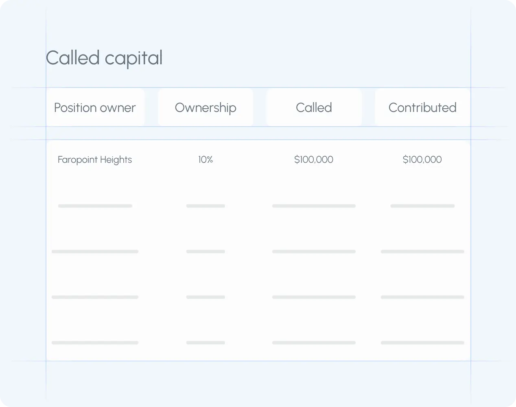Click the bottom placeholder in Position owner column
Image resolution: width=516 pixels, height=407 pixels.
pos(95,342)
